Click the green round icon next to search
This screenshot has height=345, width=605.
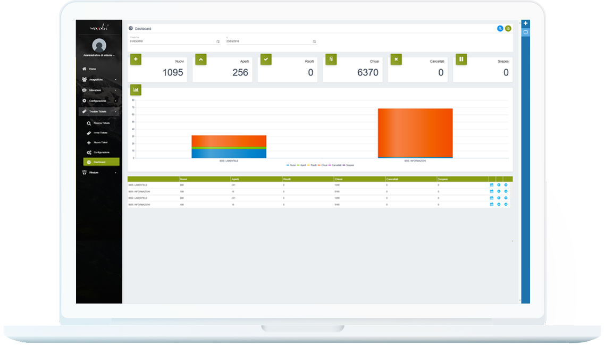pyautogui.click(x=508, y=29)
